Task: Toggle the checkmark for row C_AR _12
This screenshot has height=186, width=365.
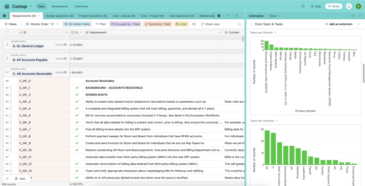Action: coord(77,164)
